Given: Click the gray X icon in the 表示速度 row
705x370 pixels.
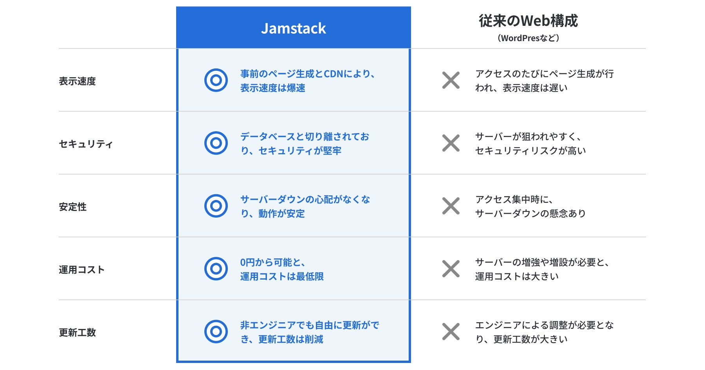Looking at the screenshot, I should (451, 80).
